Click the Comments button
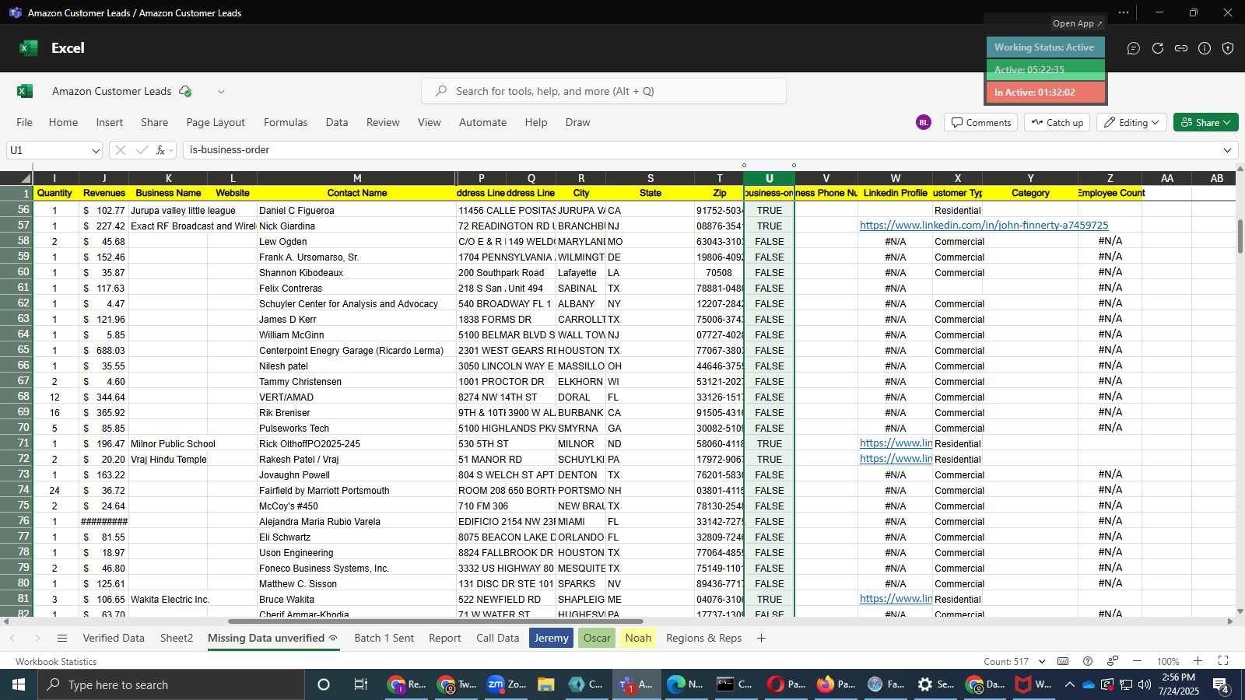 tap(980, 122)
